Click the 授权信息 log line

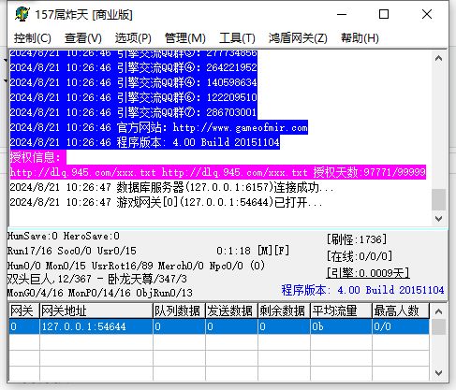tap(37, 157)
